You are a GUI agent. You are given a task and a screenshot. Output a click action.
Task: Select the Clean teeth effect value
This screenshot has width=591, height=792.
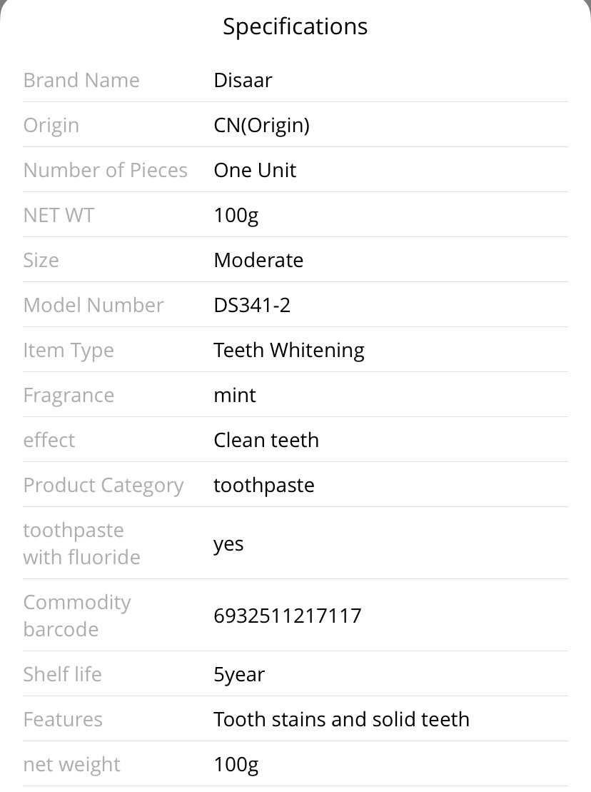coord(266,440)
